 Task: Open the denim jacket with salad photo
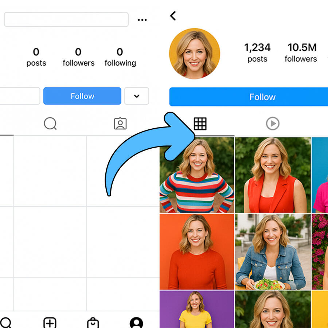273,251
